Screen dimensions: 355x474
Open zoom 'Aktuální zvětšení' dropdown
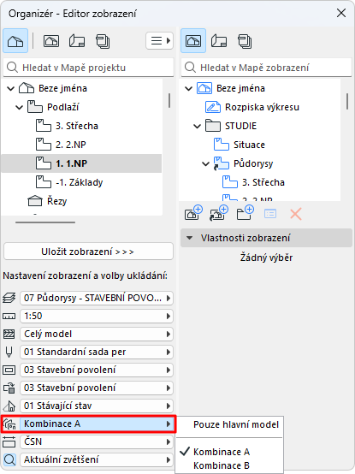[97, 459]
